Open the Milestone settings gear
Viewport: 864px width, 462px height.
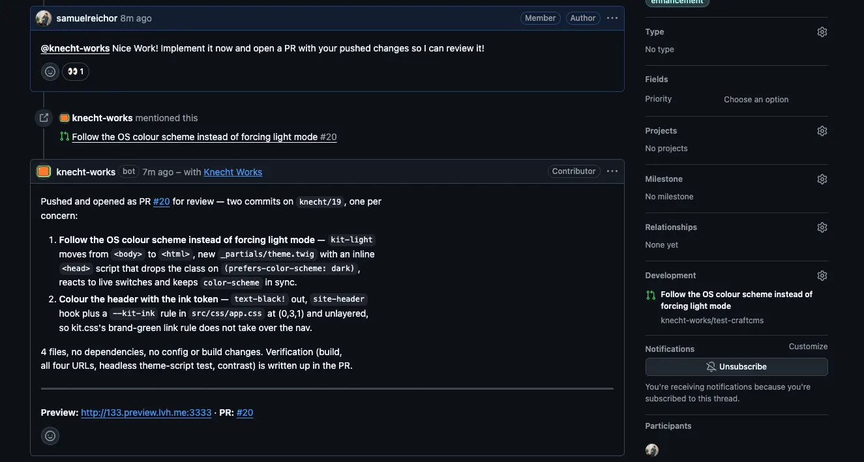[822, 179]
